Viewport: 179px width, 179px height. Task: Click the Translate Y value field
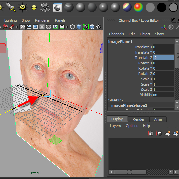164,52
